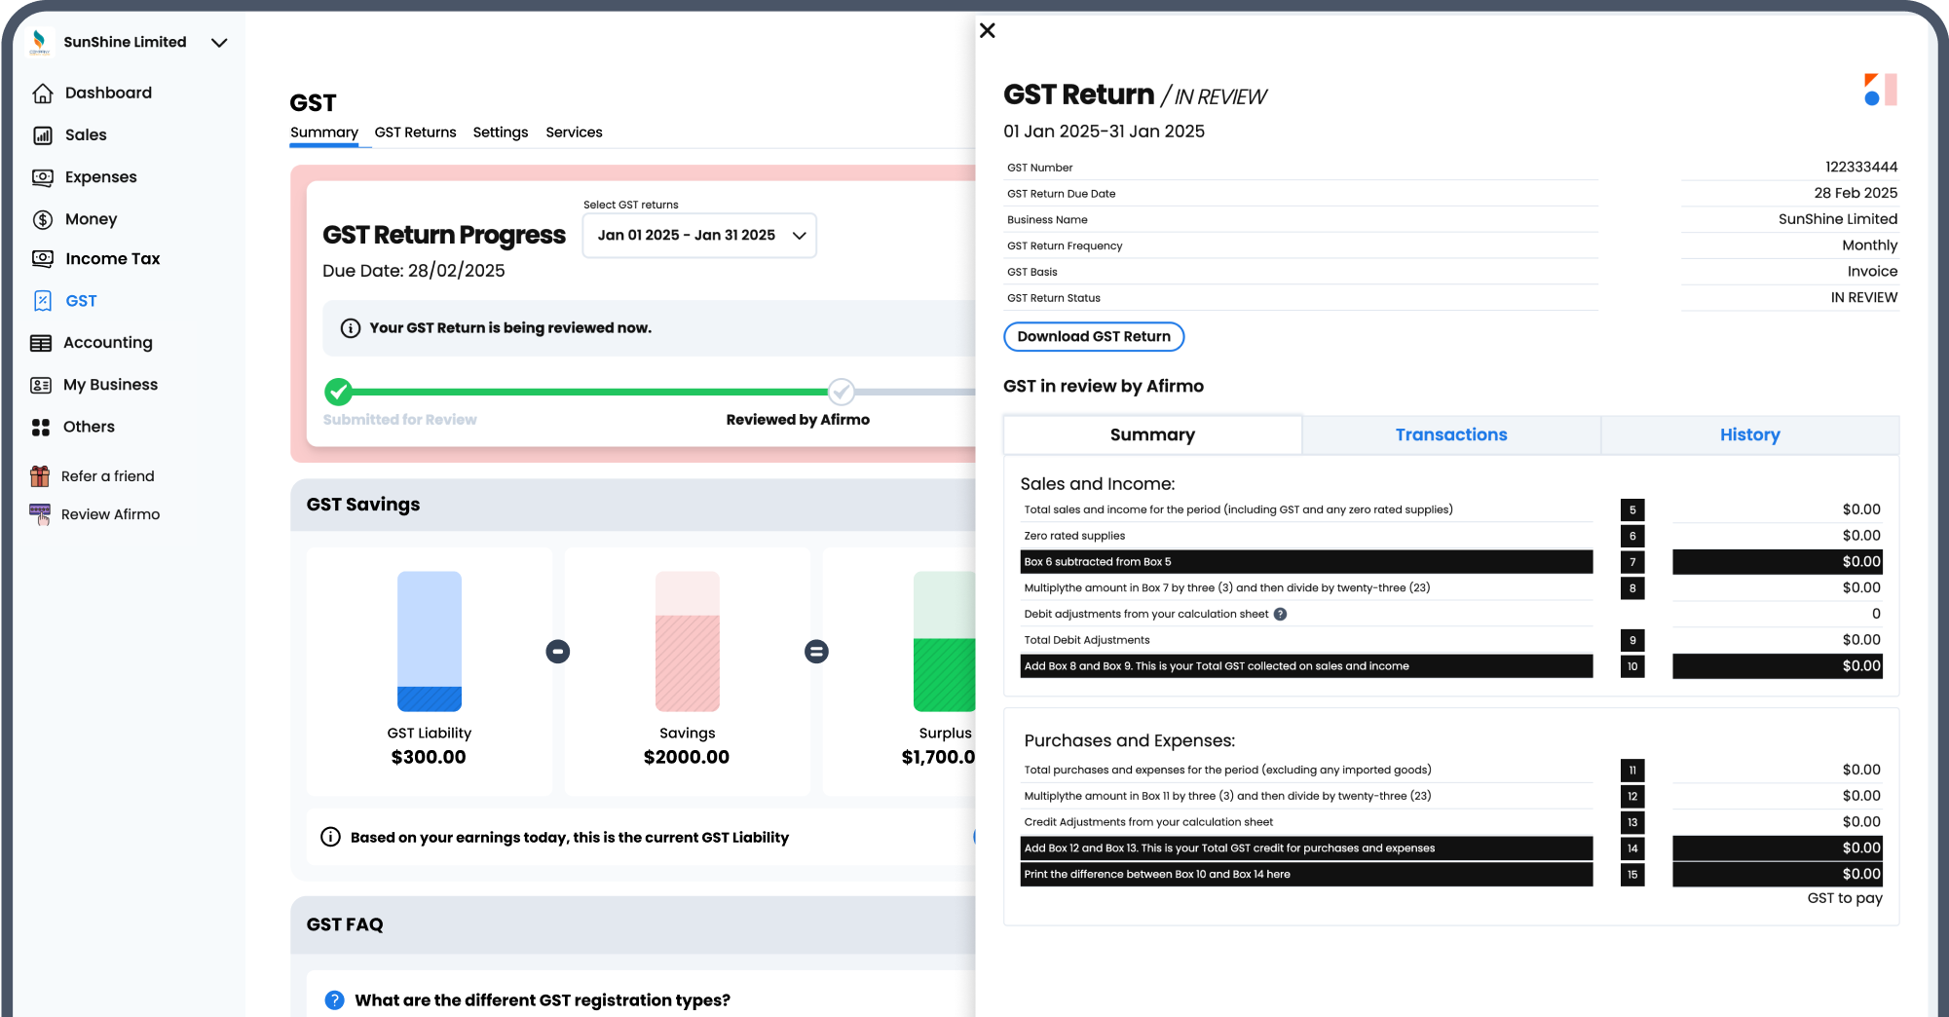Click the minus operator icon in GST Savings
1949x1017 pixels.
(558, 651)
